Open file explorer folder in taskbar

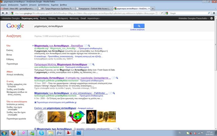pos(51,133)
